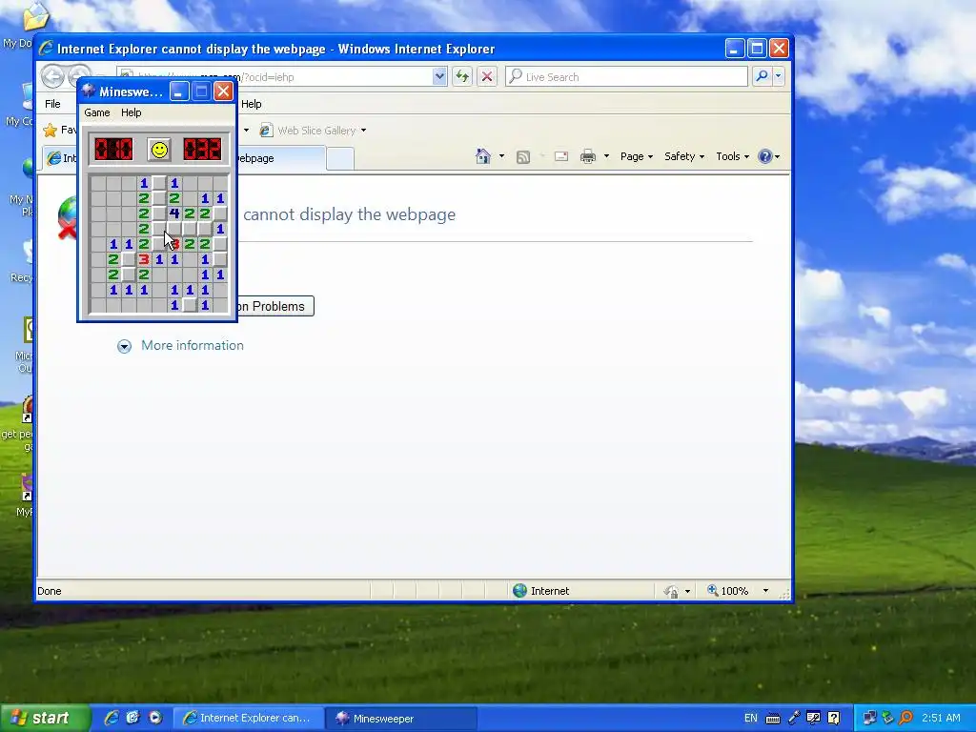Image resolution: width=976 pixels, height=732 pixels.
Task: Click the 2:51 AM system clock
Action: pyautogui.click(x=941, y=718)
